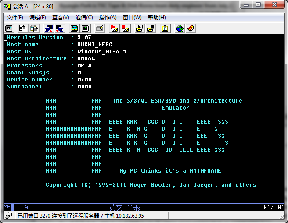288x223 pixels.
Task: Maximize the 会话 A window
Action: (258, 5)
